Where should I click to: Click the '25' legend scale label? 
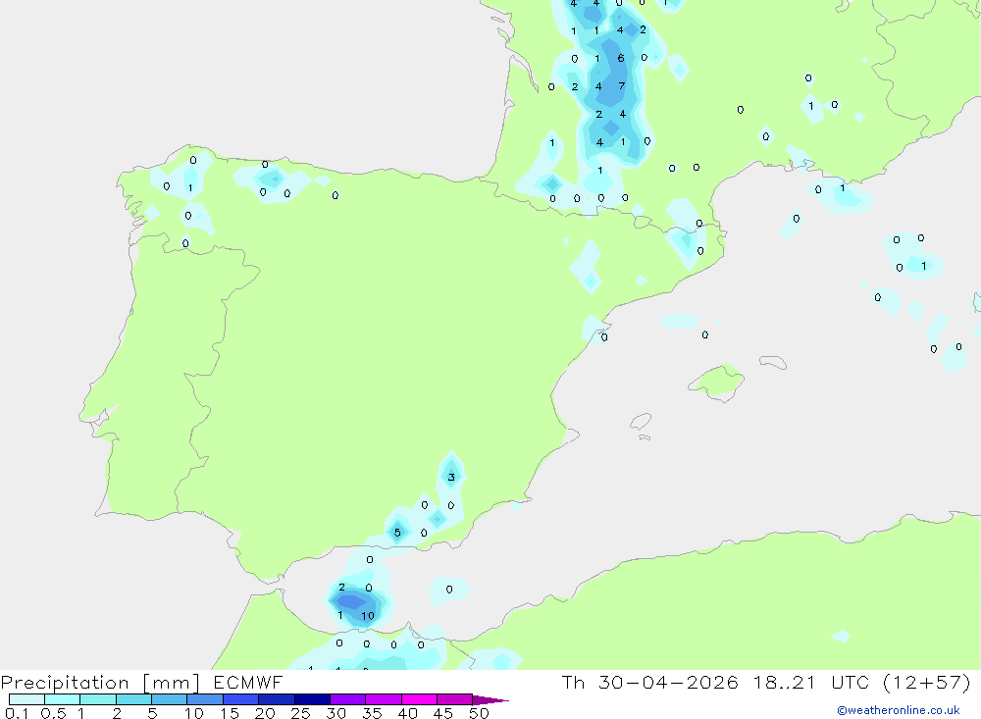300,713
